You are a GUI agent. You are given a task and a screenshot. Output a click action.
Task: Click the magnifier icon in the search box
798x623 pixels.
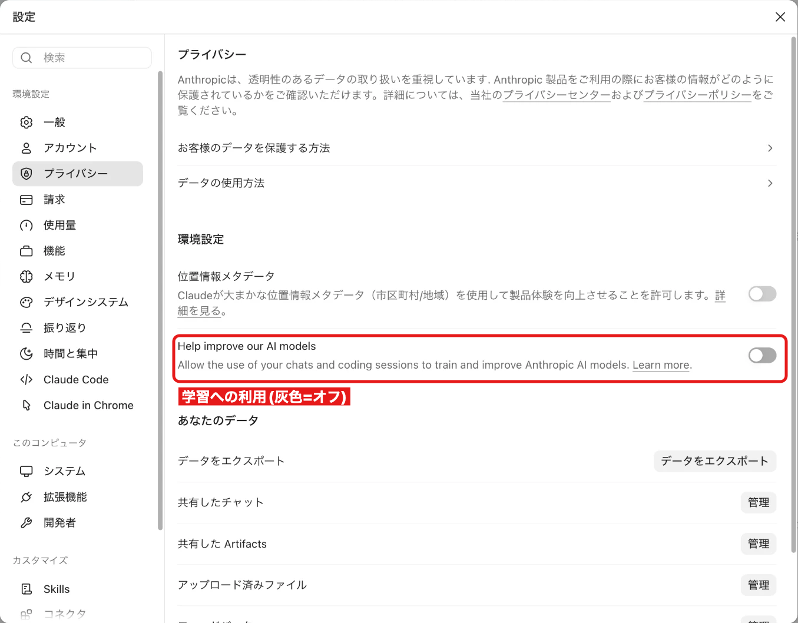coord(27,58)
